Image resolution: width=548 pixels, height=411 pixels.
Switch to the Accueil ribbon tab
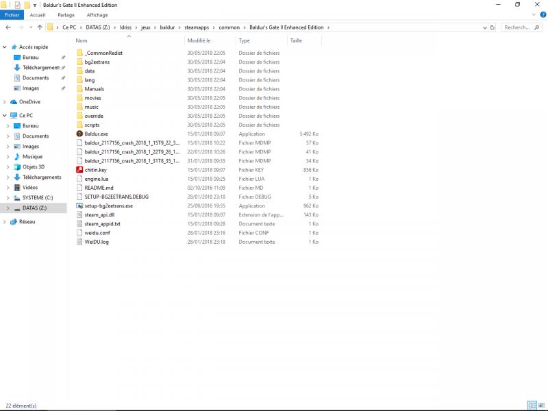(38, 15)
